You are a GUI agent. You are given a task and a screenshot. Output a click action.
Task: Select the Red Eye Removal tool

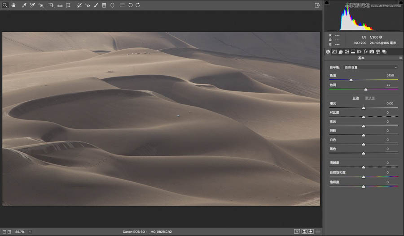coord(87,5)
